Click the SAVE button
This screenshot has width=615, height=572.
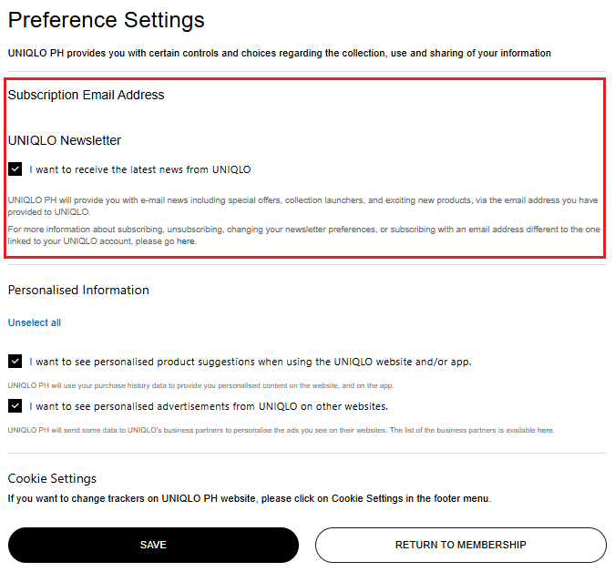click(x=153, y=545)
